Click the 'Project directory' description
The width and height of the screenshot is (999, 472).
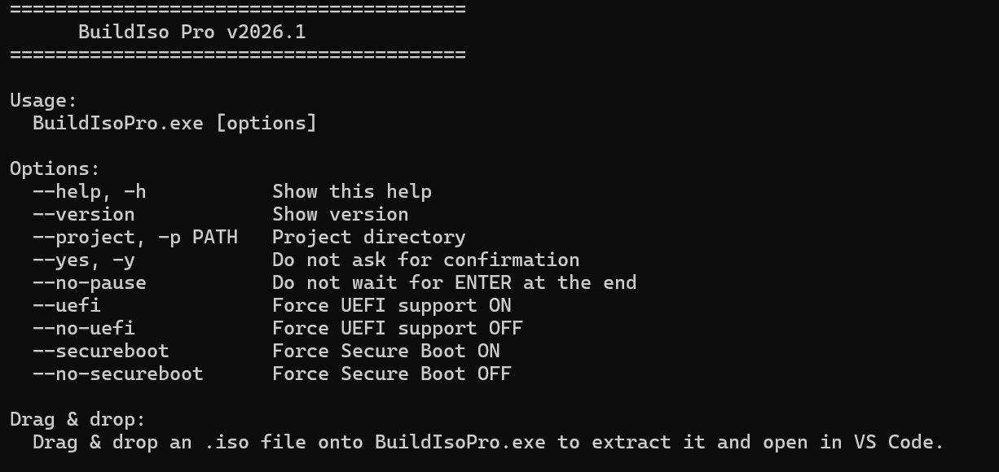tap(368, 238)
